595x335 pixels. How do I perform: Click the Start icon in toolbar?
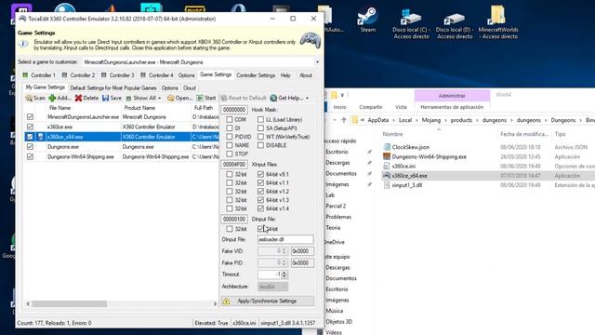(200, 98)
